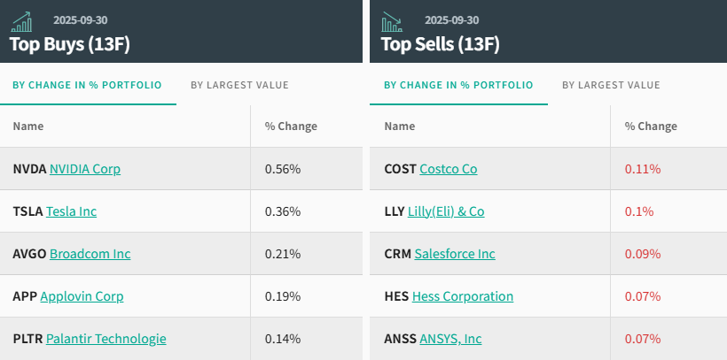The height and width of the screenshot is (360, 727).
Task: Click the Top Sells 'Name' column header
Action: [399, 126]
